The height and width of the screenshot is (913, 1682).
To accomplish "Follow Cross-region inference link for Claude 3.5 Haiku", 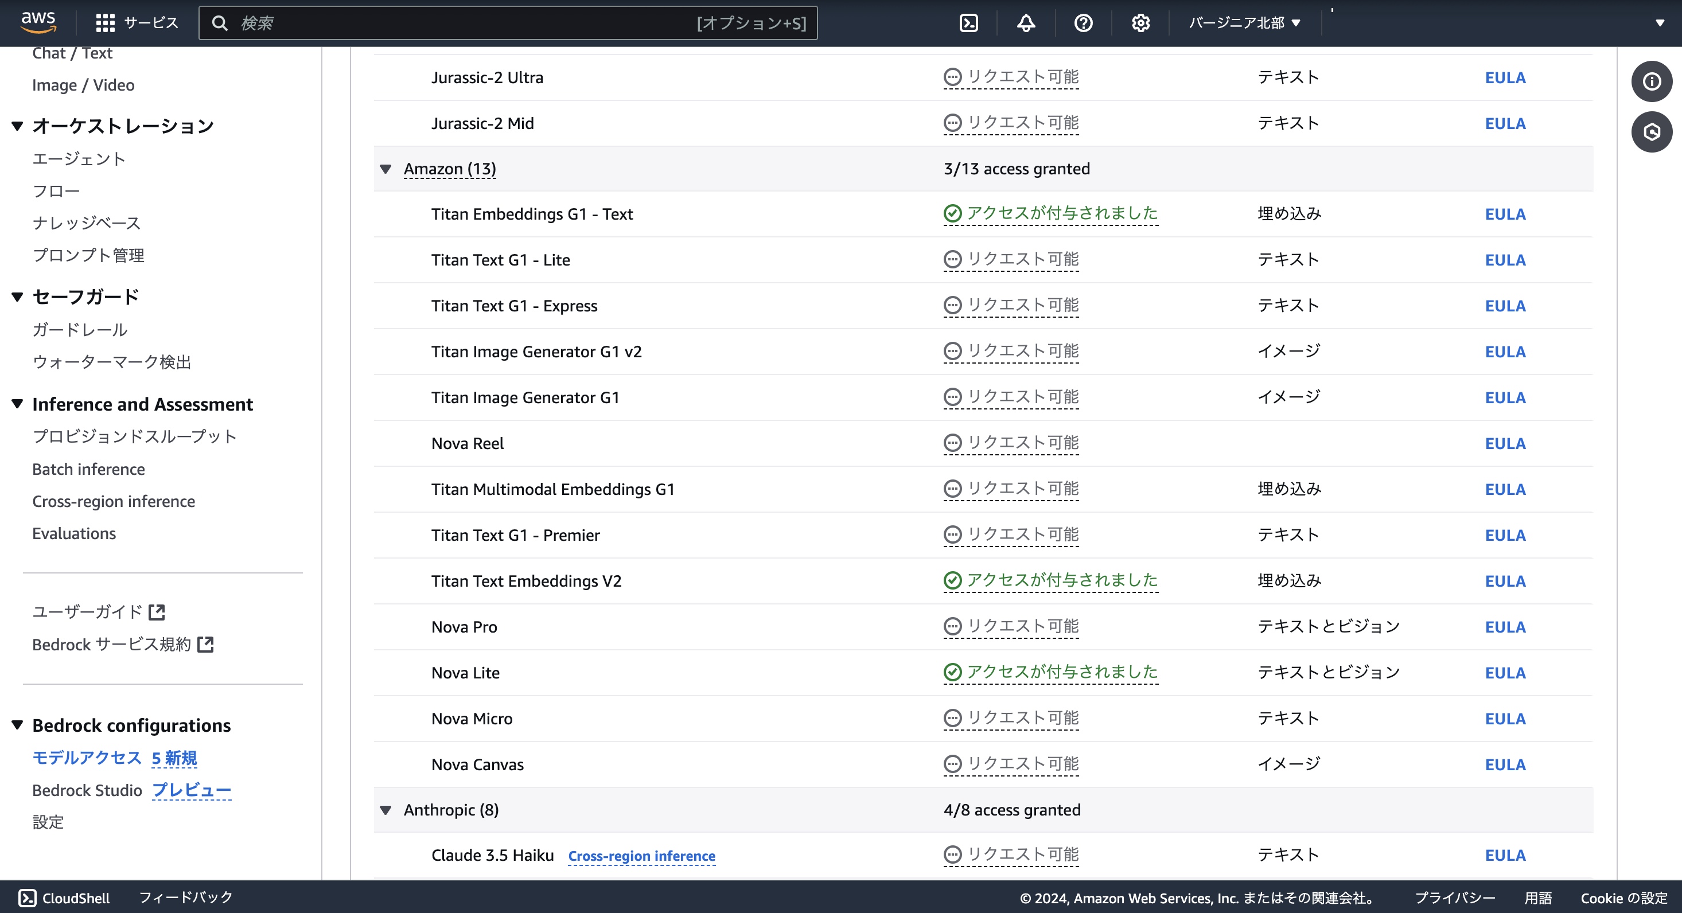I will (641, 855).
